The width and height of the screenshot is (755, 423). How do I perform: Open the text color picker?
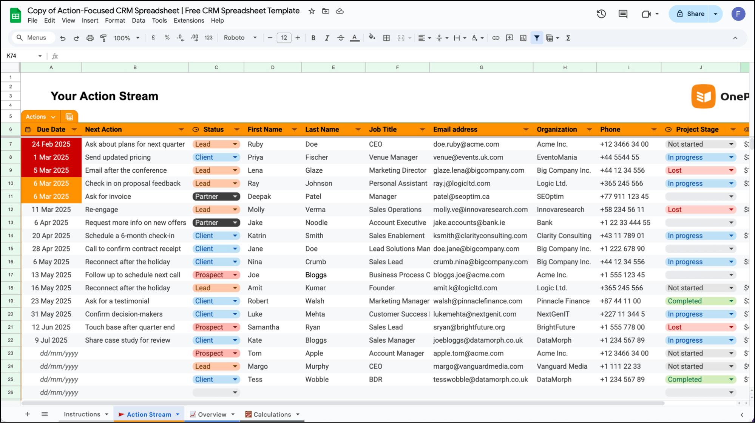(355, 38)
